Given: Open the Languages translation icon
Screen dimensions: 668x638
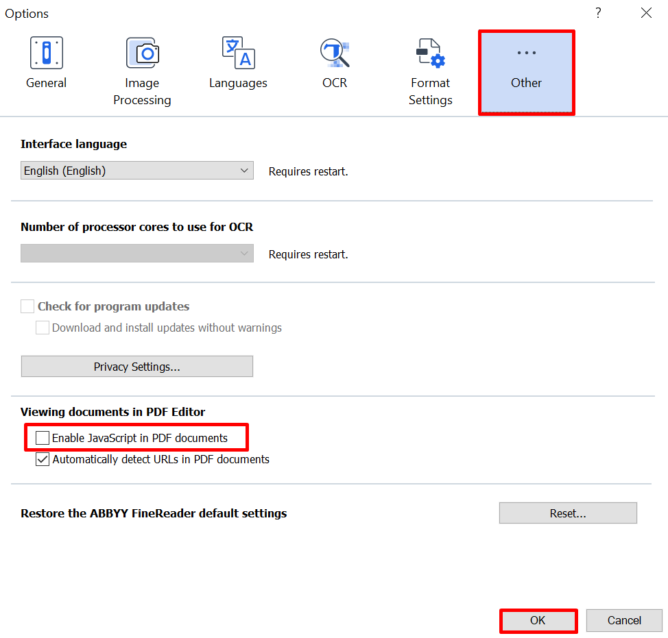Looking at the screenshot, I should click(x=238, y=53).
